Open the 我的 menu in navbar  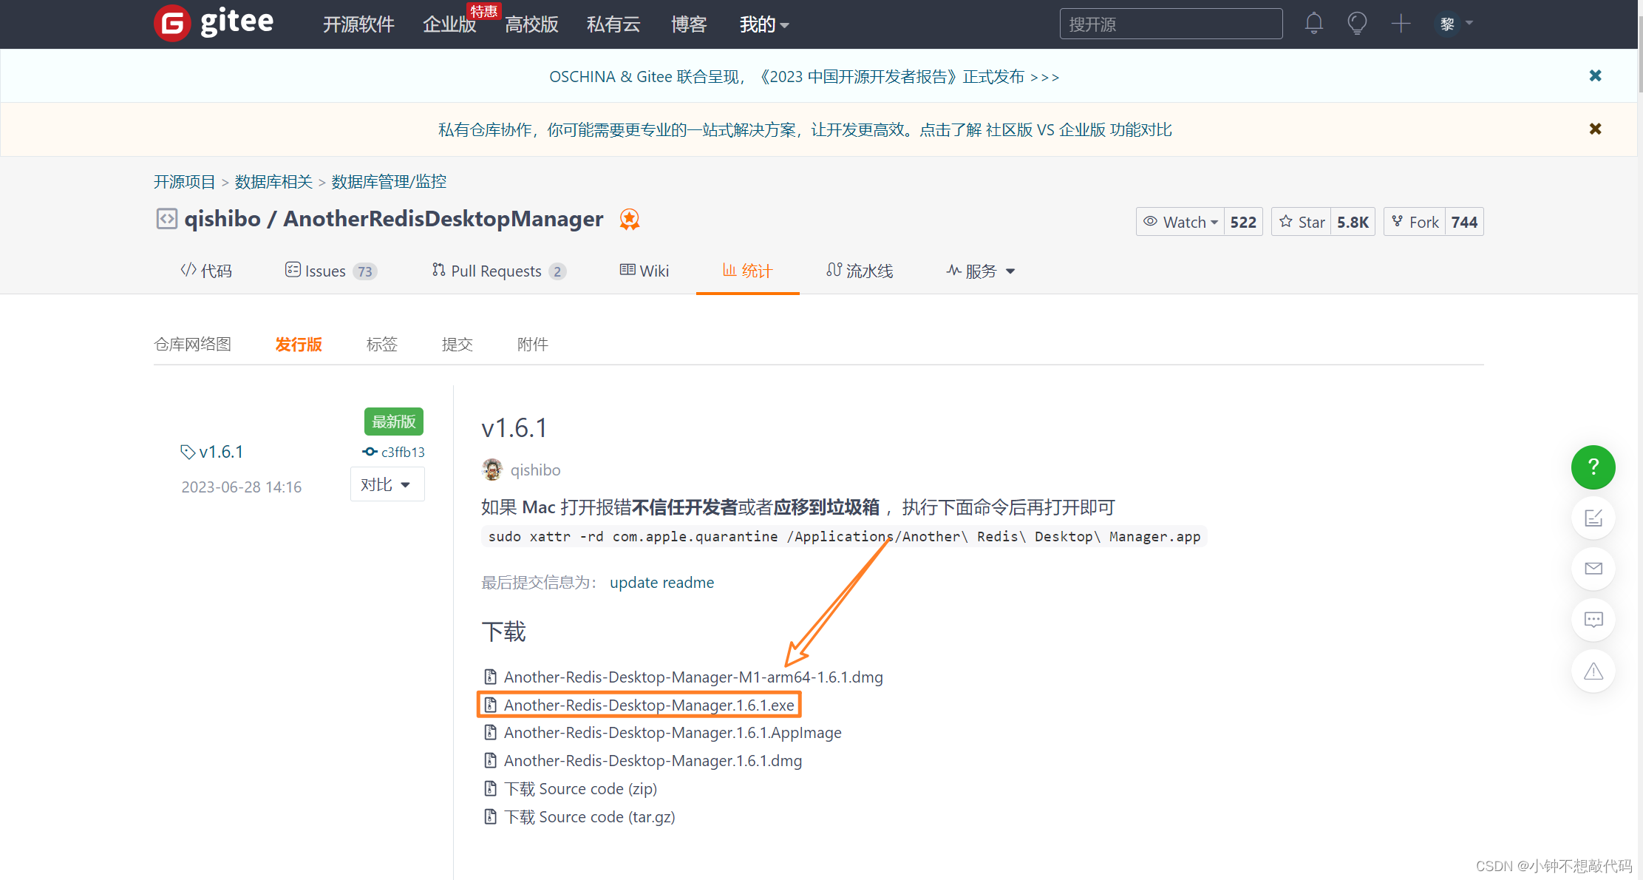point(764,24)
